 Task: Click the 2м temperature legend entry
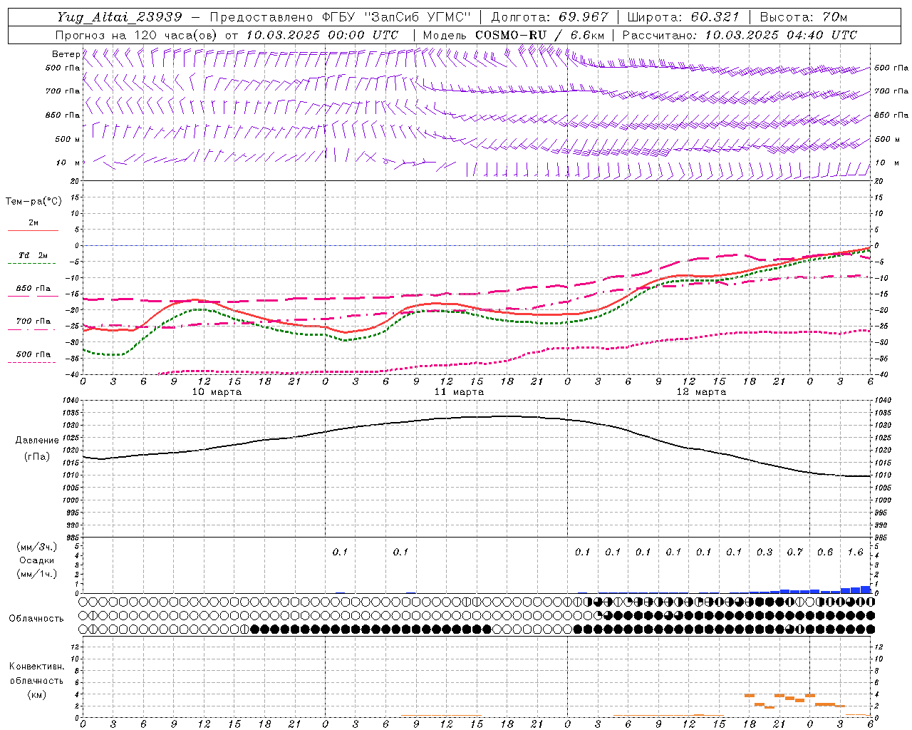pyautogui.click(x=33, y=223)
